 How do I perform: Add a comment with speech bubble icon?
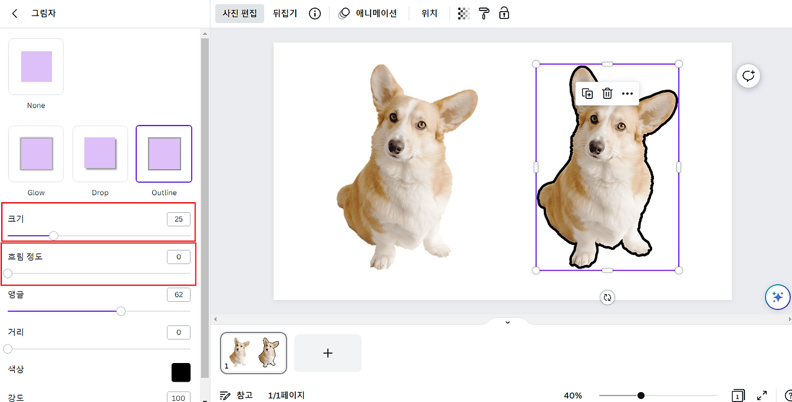749,76
